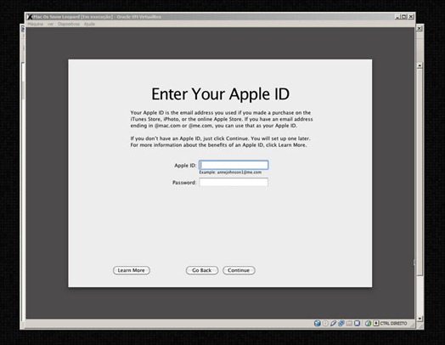Open the Ver menu
The image size is (445, 345).
tap(50, 24)
